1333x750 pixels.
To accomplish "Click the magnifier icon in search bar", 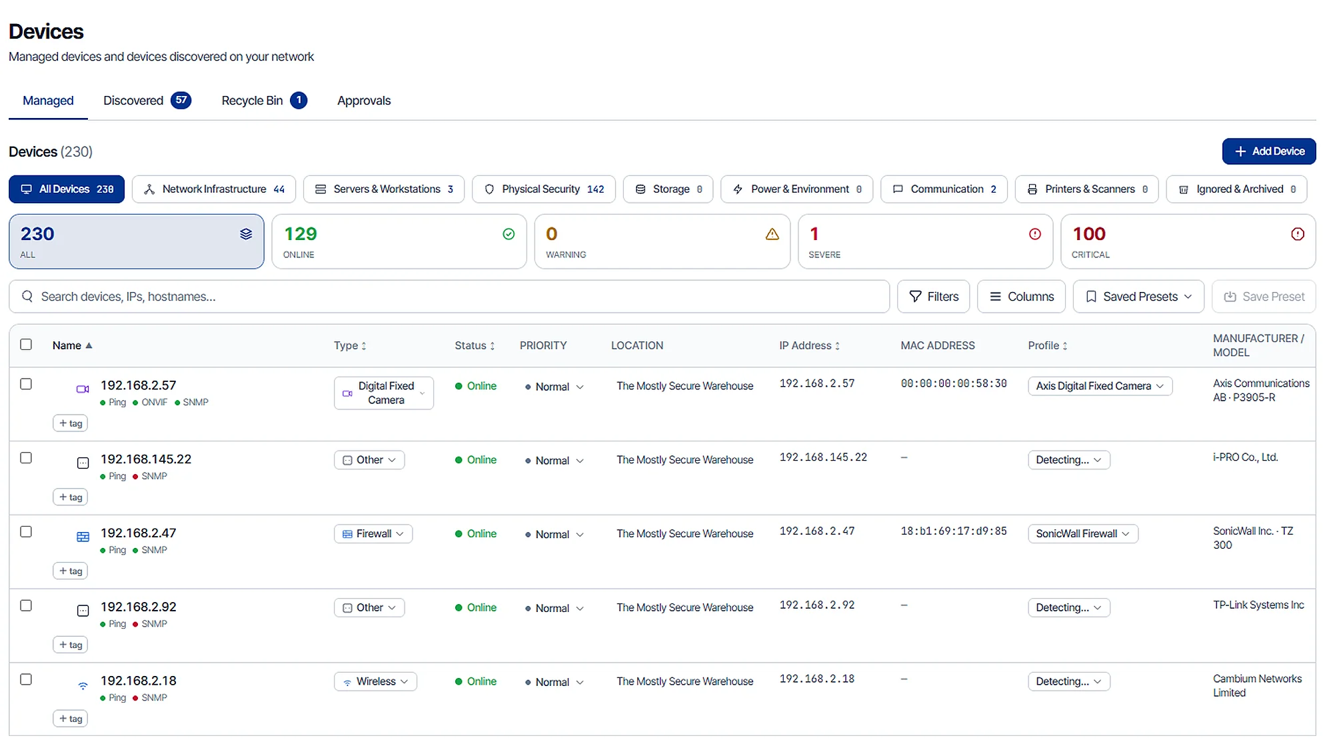I will pos(27,296).
